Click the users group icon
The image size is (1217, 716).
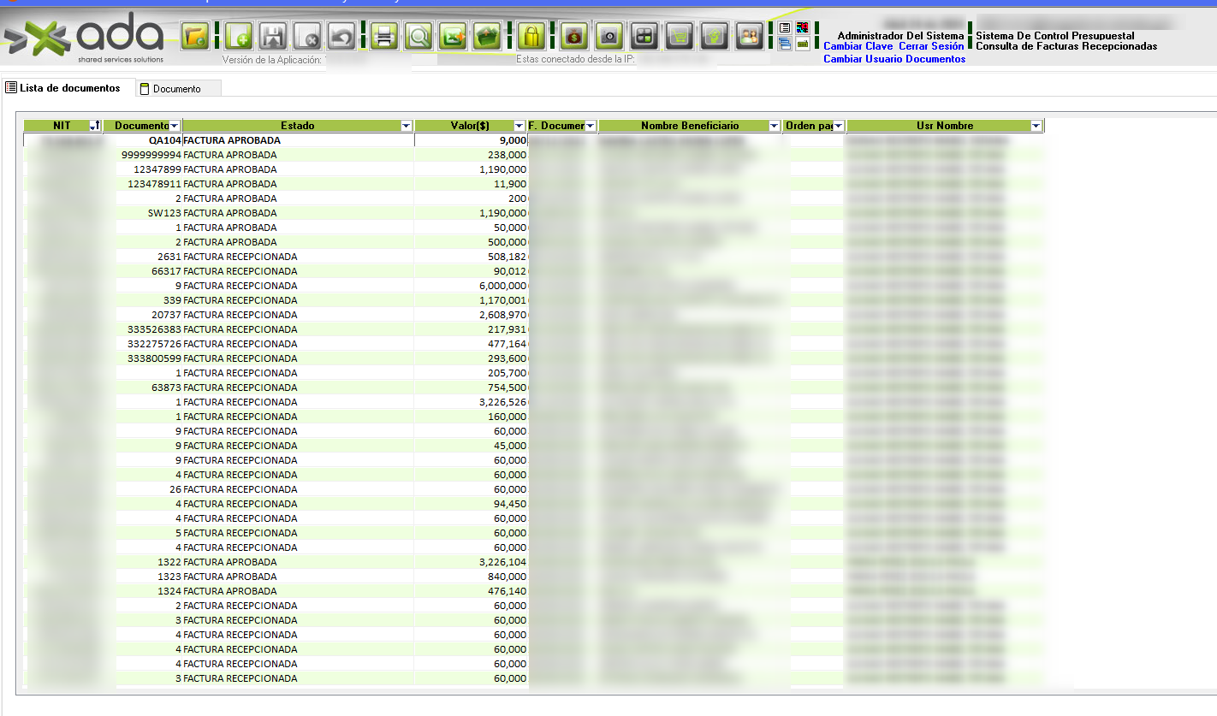click(750, 36)
